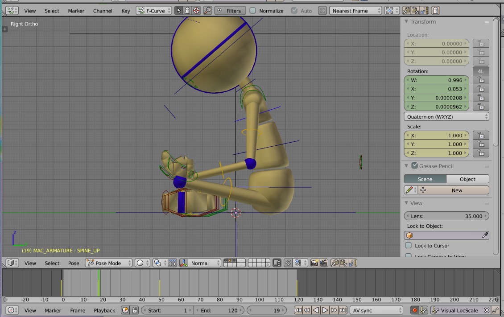
Task: Select Object grease pencil source
Action: tap(468, 179)
